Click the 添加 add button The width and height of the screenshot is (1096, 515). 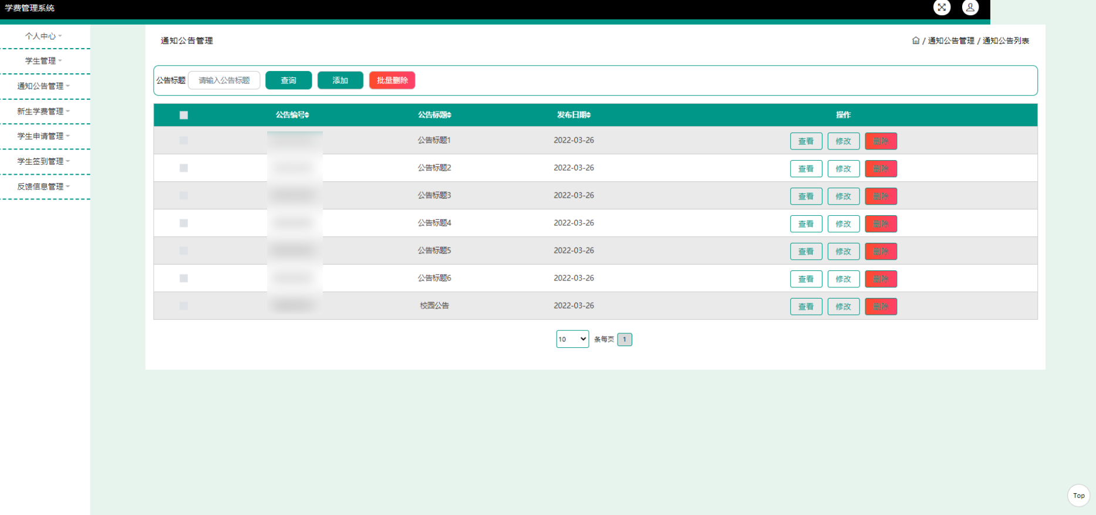coord(340,80)
